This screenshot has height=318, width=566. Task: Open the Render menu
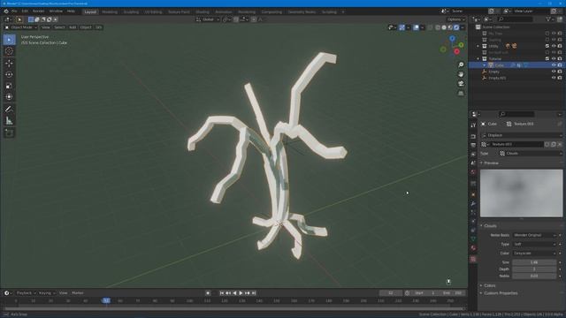[38, 11]
